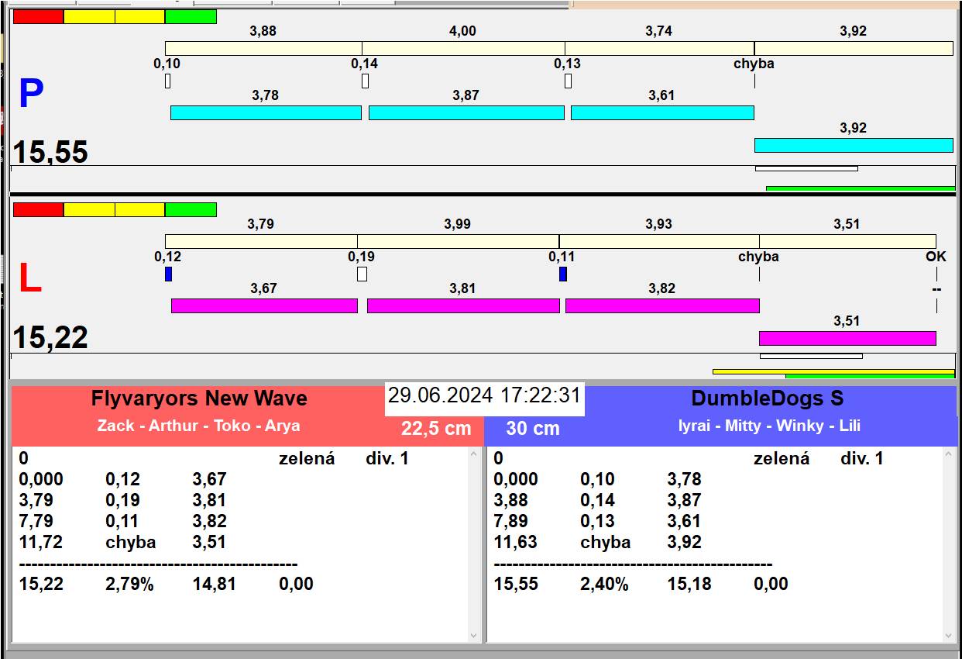Image resolution: width=962 pixels, height=659 pixels.
Task: Select the magenta 3,51 rerun bar
Action: pos(847,338)
